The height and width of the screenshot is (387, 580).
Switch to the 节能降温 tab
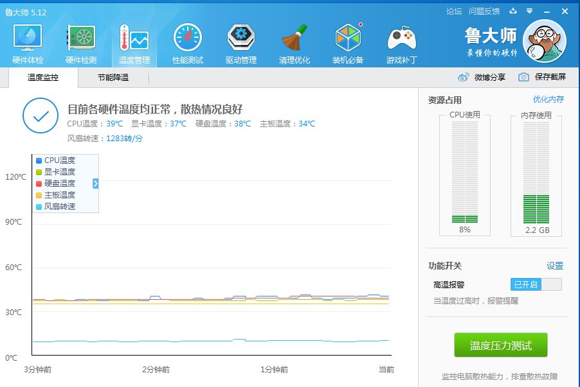click(x=113, y=76)
